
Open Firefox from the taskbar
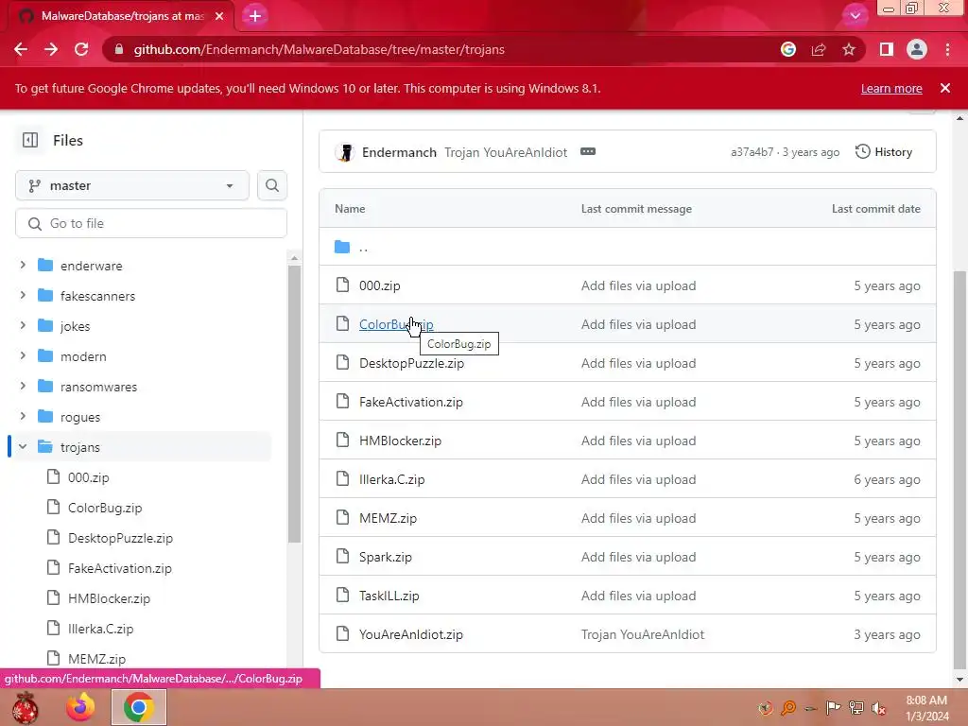pos(80,707)
